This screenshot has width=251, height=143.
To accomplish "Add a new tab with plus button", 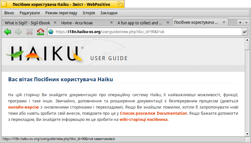I will click(240, 22).
